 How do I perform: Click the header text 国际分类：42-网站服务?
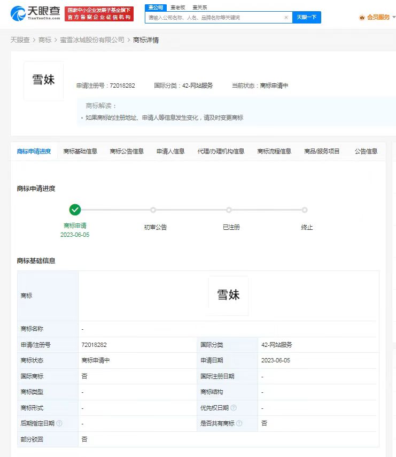tap(183, 86)
